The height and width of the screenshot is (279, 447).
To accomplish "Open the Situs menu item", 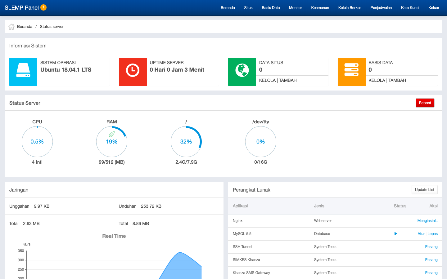I will point(248,8).
